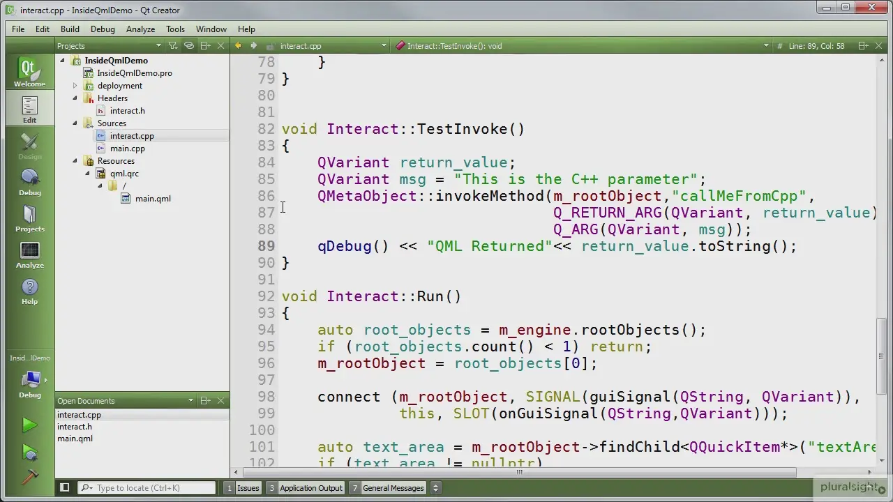Switch to Debug mode with the bug icon

(29, 182)
